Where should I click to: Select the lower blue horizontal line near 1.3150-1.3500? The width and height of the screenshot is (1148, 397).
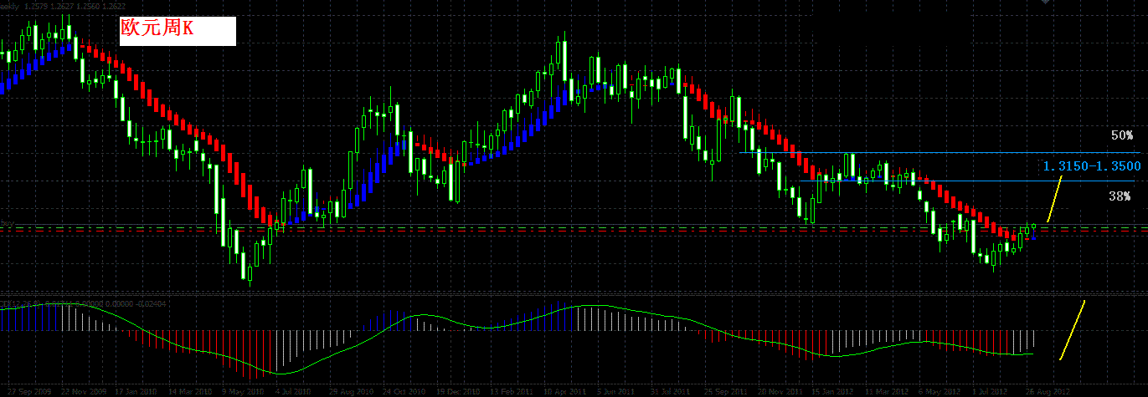pos(967,181)
